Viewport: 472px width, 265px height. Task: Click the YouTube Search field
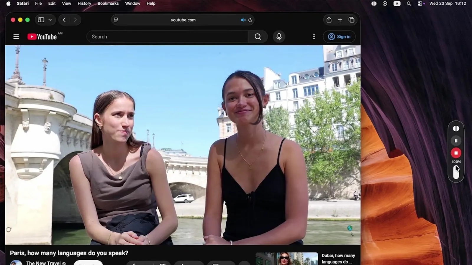pos(167,37)
